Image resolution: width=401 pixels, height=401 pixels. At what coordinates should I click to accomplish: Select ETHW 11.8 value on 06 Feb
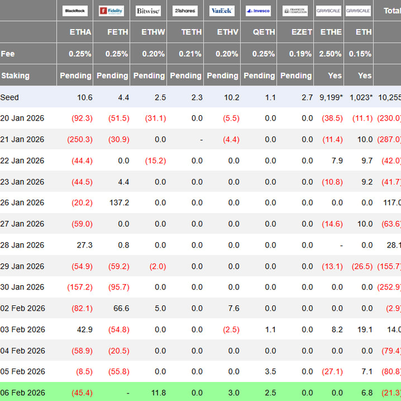point(159,393)
